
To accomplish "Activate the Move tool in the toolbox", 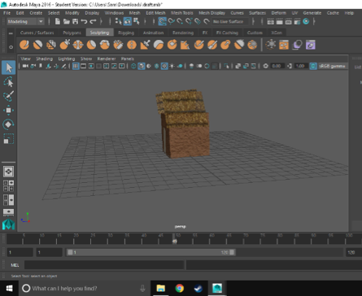I will point(8,111).
